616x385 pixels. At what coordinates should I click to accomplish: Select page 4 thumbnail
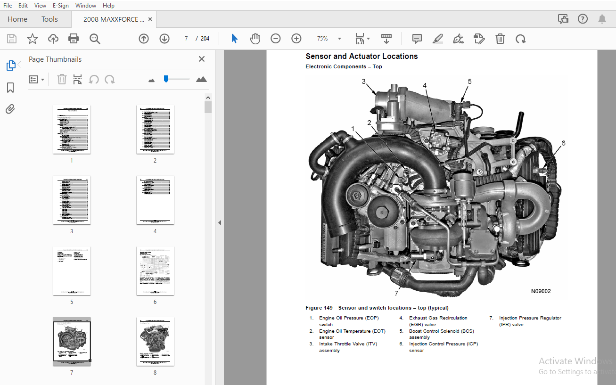coord(155,200)
